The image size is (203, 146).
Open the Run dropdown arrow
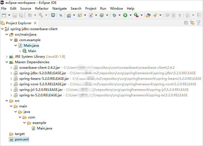coord(130,15)
